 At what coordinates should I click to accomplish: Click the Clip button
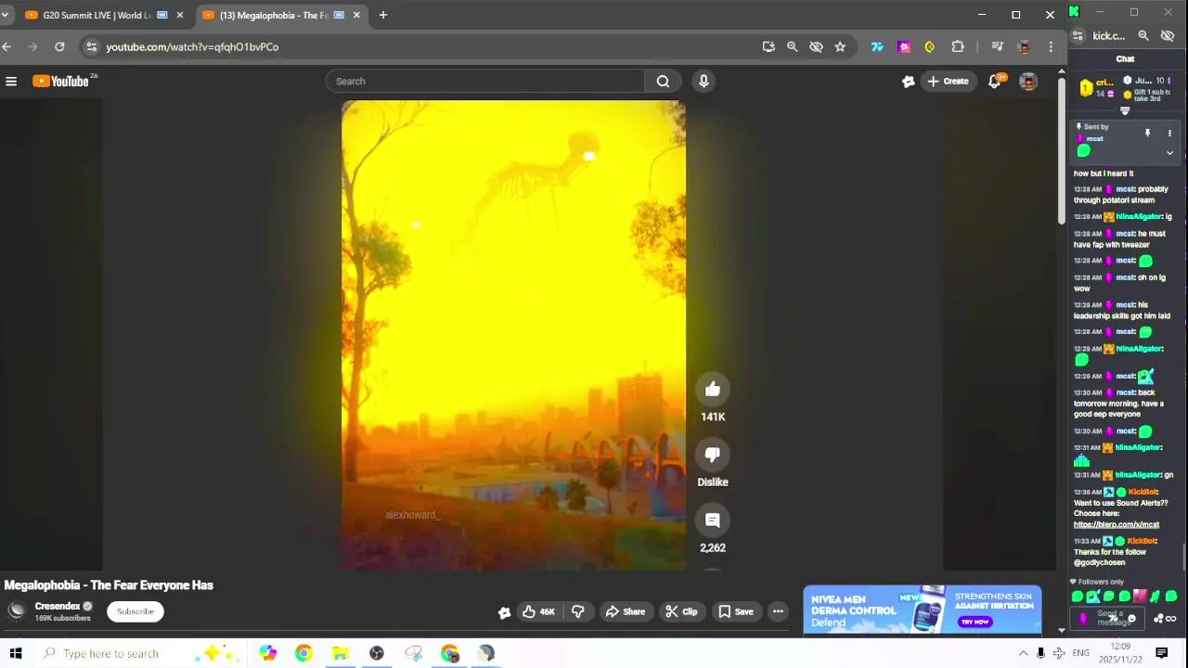[681, 611]
